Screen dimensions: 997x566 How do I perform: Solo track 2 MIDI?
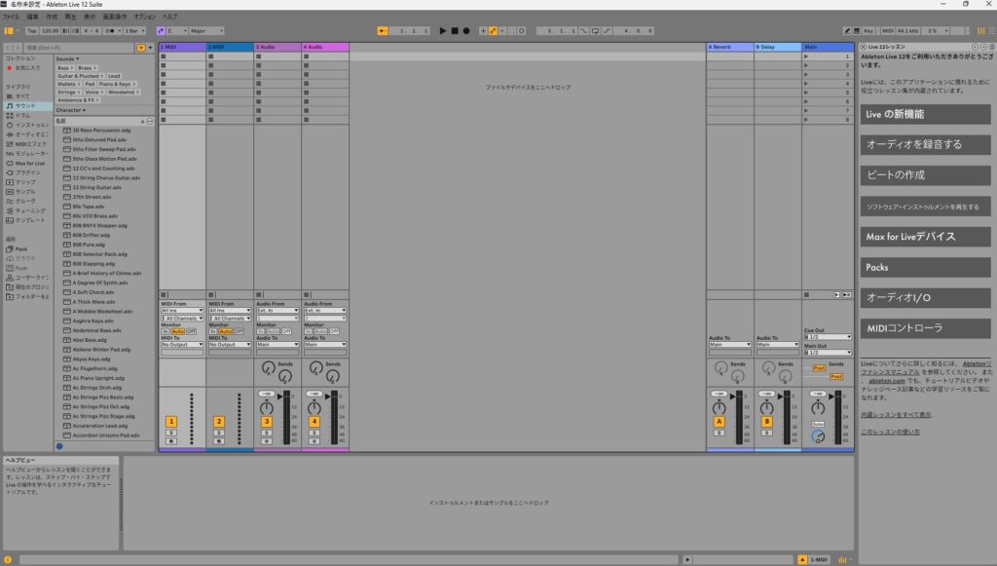219,434
